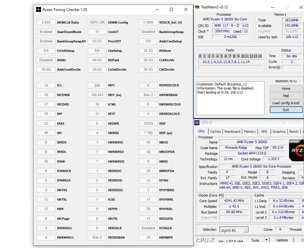
Task: Click the Level 3 cache 2 x 8 MBytes field
Action: [x=283, y=218]
